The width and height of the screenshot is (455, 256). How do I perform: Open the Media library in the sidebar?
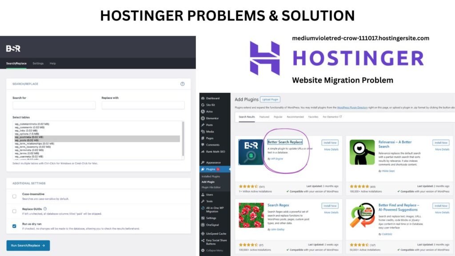(210, 131)
